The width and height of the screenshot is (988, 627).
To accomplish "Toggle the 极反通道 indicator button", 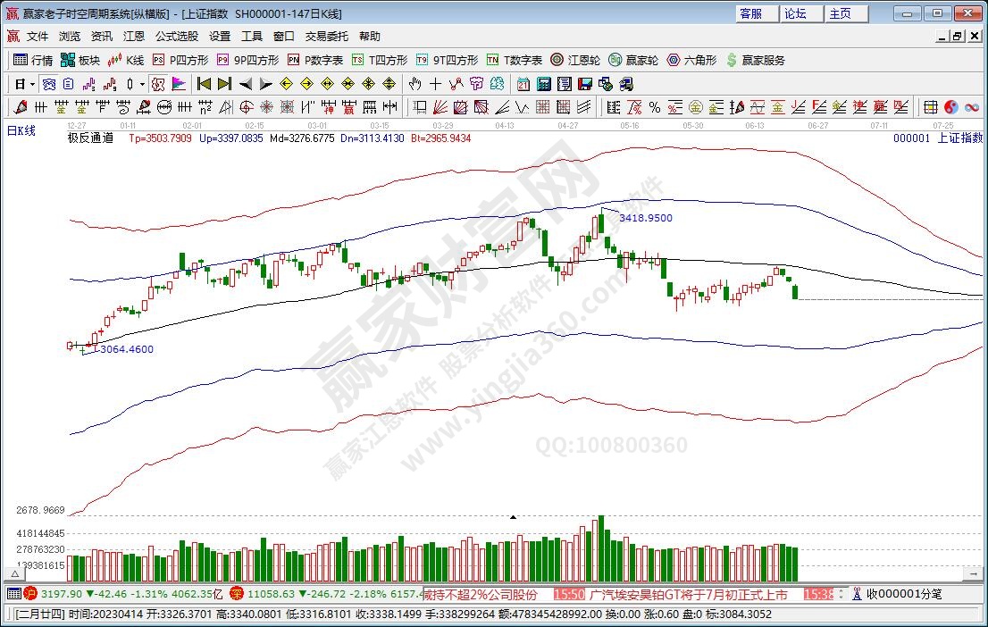I will 90,138.
